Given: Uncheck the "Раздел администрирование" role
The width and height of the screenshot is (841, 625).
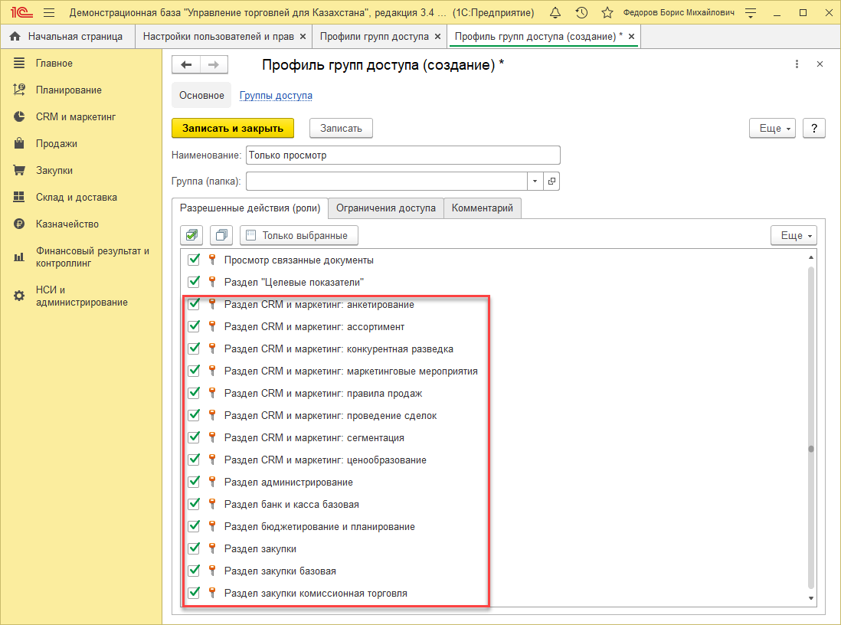Looking at the screenshot, I should [194, 482].
